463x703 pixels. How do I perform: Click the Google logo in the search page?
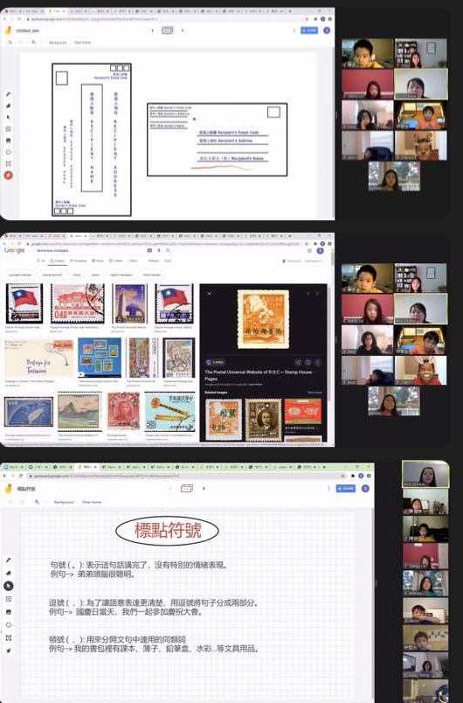click(14, 250)
